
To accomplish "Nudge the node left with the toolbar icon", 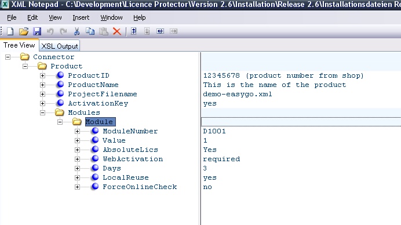I will tap(161, 31).
